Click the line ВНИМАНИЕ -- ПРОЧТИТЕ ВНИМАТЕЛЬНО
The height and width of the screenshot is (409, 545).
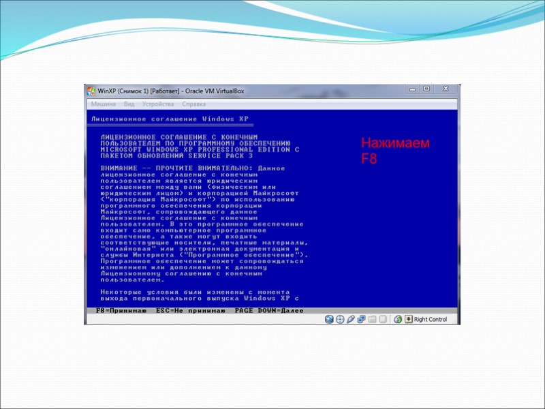176,168
